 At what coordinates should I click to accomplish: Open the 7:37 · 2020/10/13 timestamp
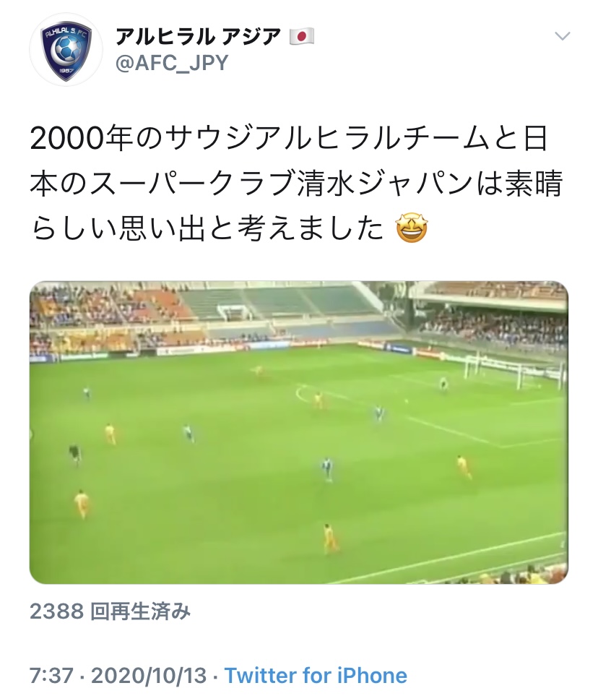click(x=118, y=676)
